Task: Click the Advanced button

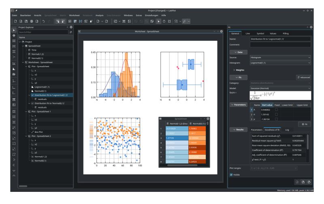Action: click(x=302, y=76)
